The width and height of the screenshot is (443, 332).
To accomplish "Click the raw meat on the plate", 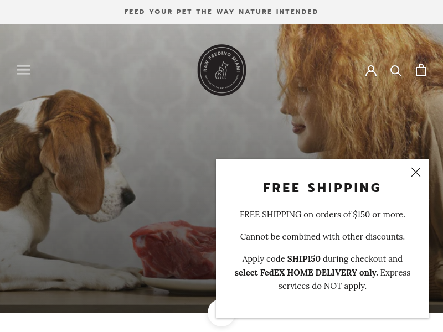I will 173,249.
